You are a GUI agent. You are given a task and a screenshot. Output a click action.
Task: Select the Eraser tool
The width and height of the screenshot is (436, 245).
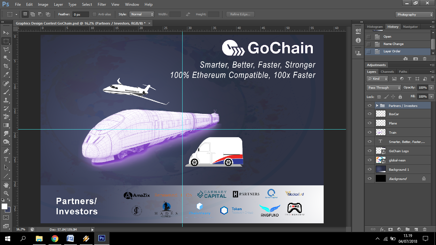6,117
